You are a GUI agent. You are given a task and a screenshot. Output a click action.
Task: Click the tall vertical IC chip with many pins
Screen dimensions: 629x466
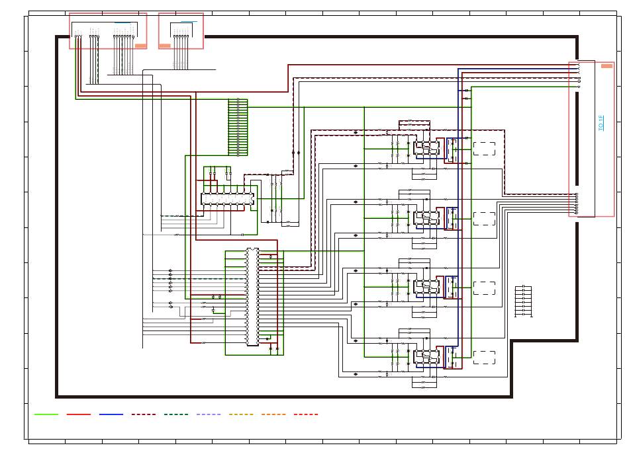tap(252, 297)
